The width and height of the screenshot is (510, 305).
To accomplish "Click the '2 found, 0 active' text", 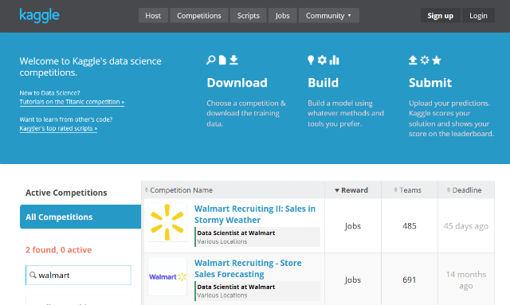I will coord(58,250).
